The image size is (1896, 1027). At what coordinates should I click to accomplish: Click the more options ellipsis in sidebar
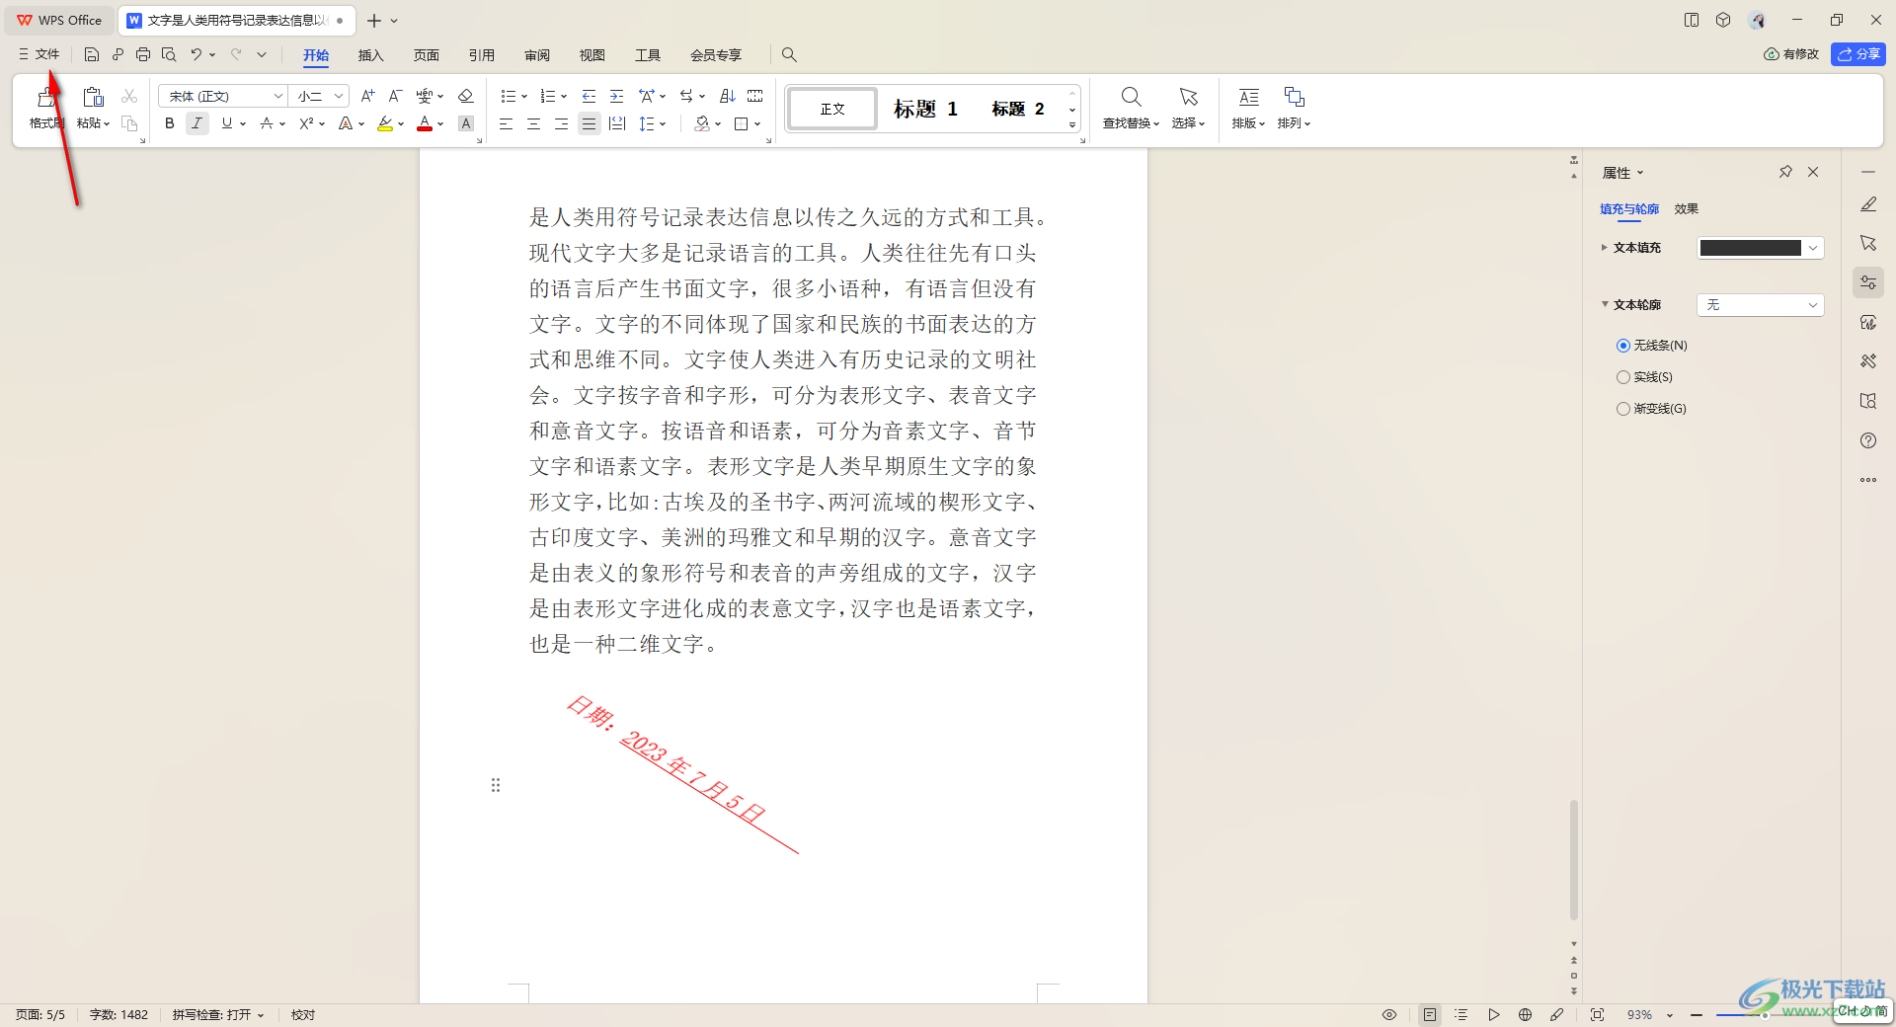1868,480
